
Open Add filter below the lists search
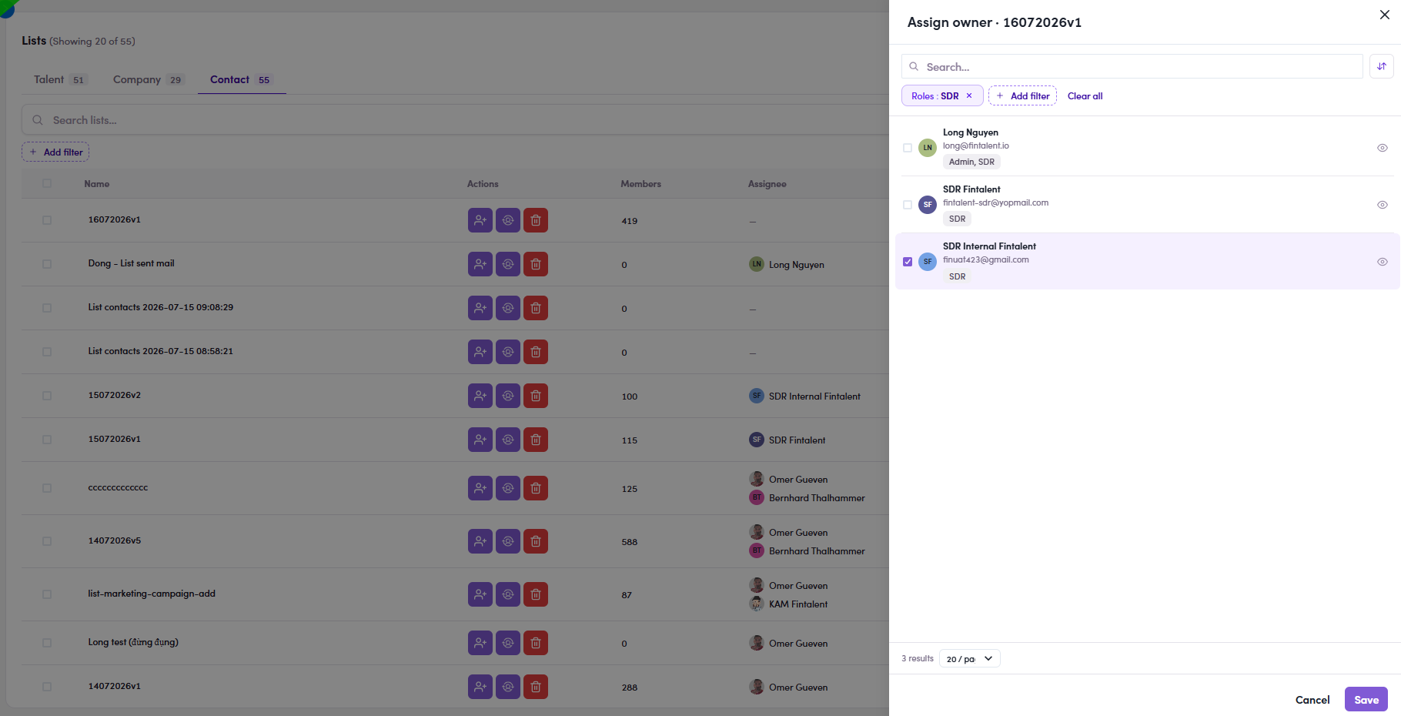55,152
